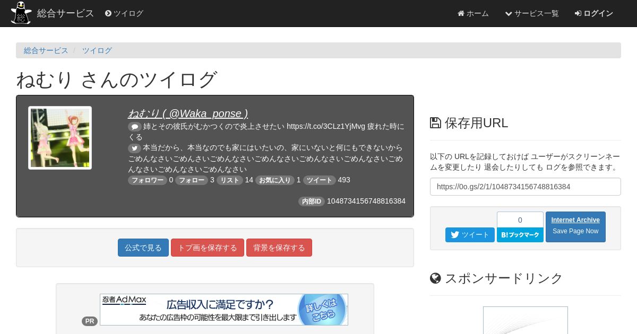
Task: Click globe icon beside スポンサードリンク
Action: coord(435,278)
